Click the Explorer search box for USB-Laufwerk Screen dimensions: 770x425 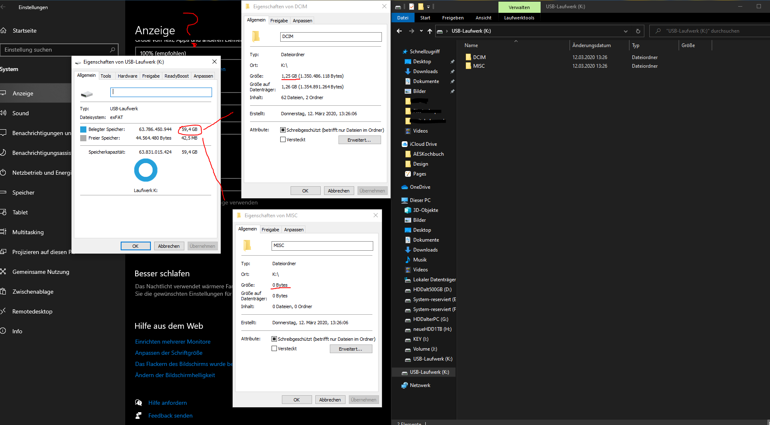[710, 31]
